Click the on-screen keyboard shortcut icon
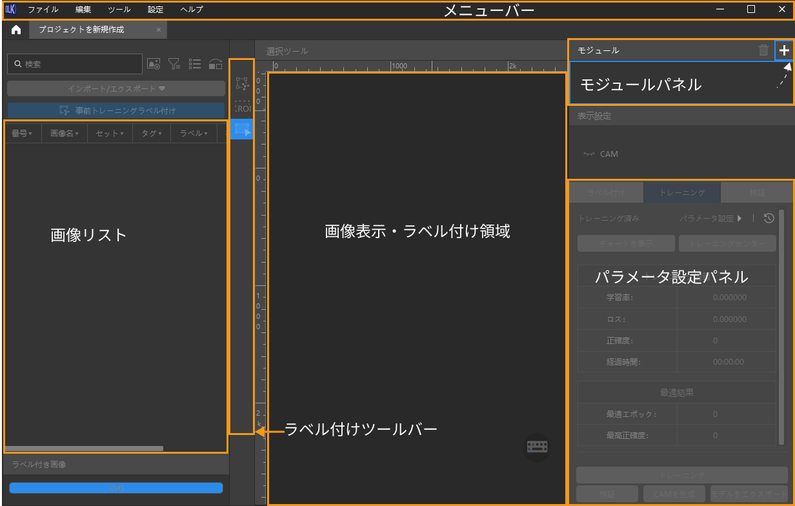 coord(537,447)
